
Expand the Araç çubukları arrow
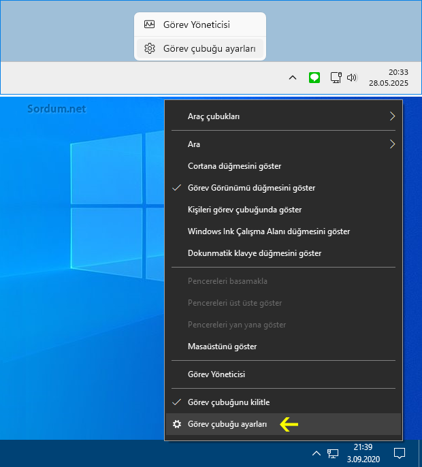pos(392,116)
